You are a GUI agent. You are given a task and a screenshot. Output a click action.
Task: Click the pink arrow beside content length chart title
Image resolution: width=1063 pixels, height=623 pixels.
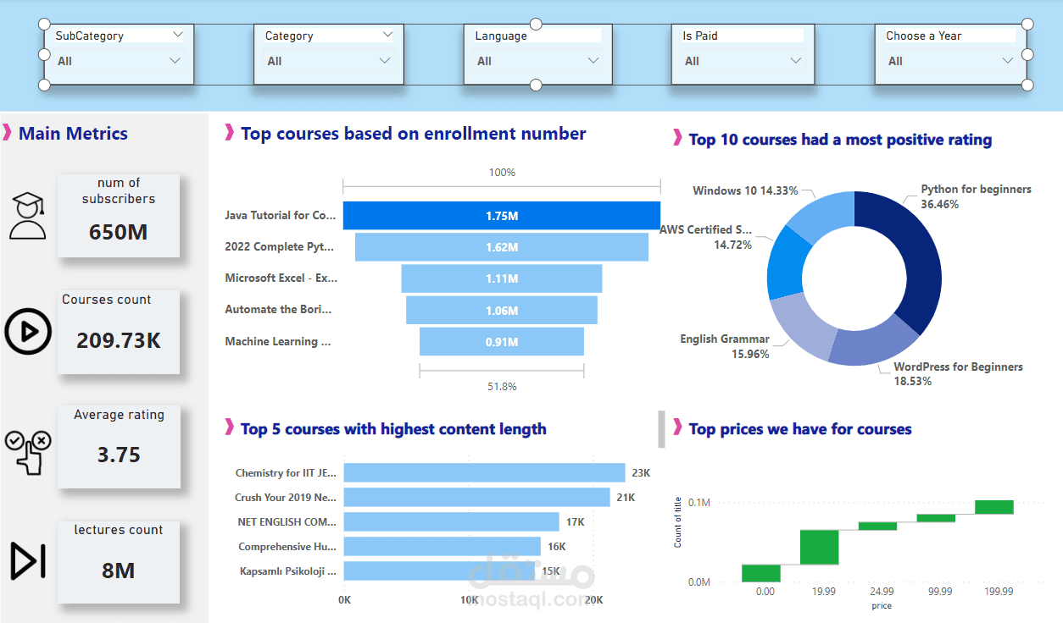pos(226,429)
